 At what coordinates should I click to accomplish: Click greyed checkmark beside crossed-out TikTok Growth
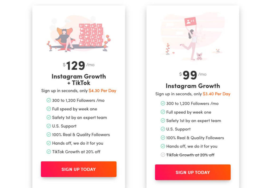[x=163, y=155]
